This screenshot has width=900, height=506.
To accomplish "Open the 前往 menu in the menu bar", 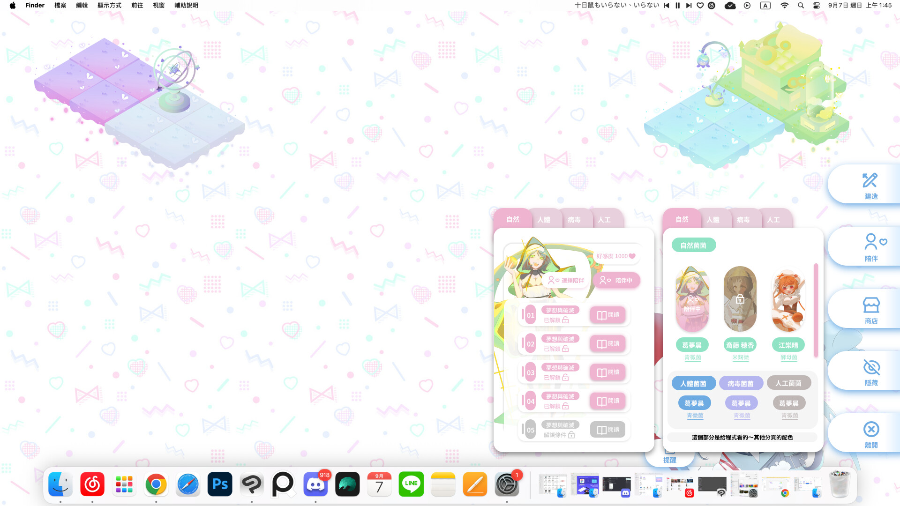I will point(137,5).
